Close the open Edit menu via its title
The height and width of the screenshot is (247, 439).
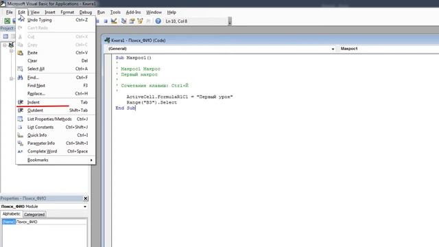[x=21, y=12]
